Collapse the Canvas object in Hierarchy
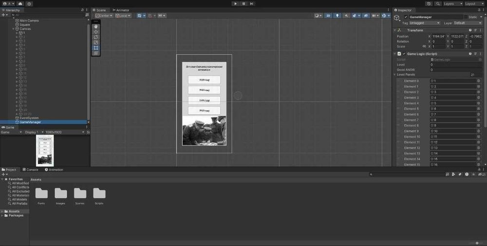 (13, 29)
